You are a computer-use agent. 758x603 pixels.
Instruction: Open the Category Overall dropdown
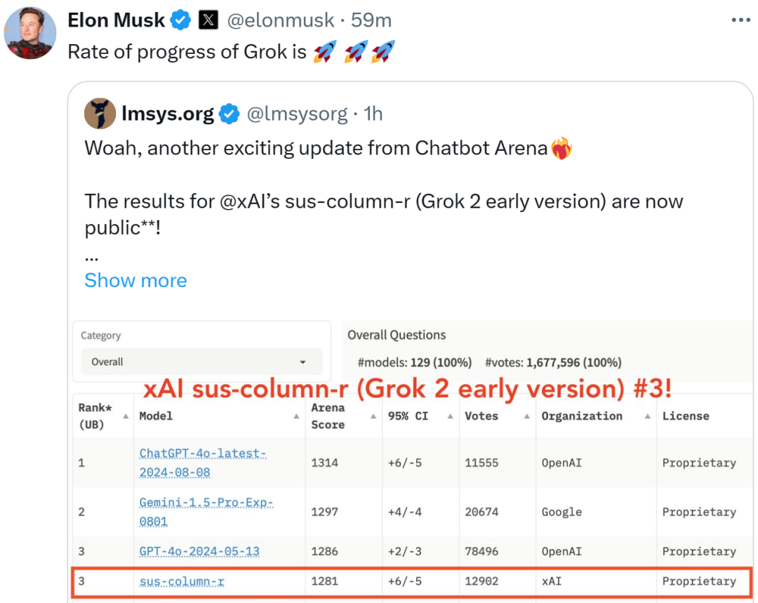tap(201, 362)
